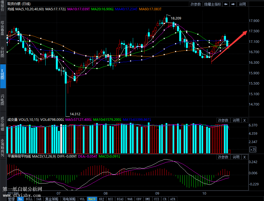Click the 18.209 high price marker
The height and width of the screenshot is (201, 264).
click(176, 18)
